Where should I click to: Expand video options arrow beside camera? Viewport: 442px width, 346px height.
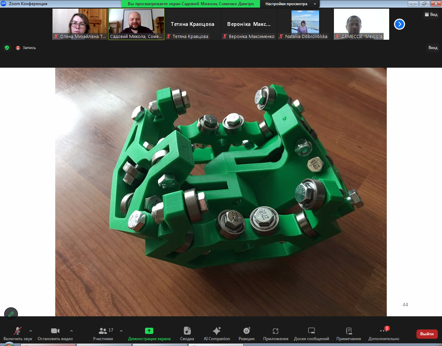pos(71,331)
